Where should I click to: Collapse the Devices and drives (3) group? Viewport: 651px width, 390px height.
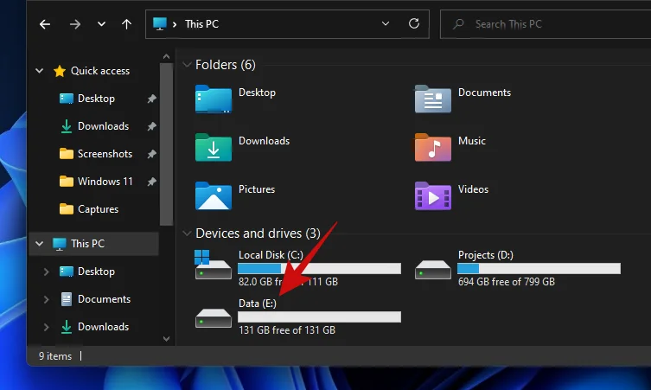coord(187,233)
